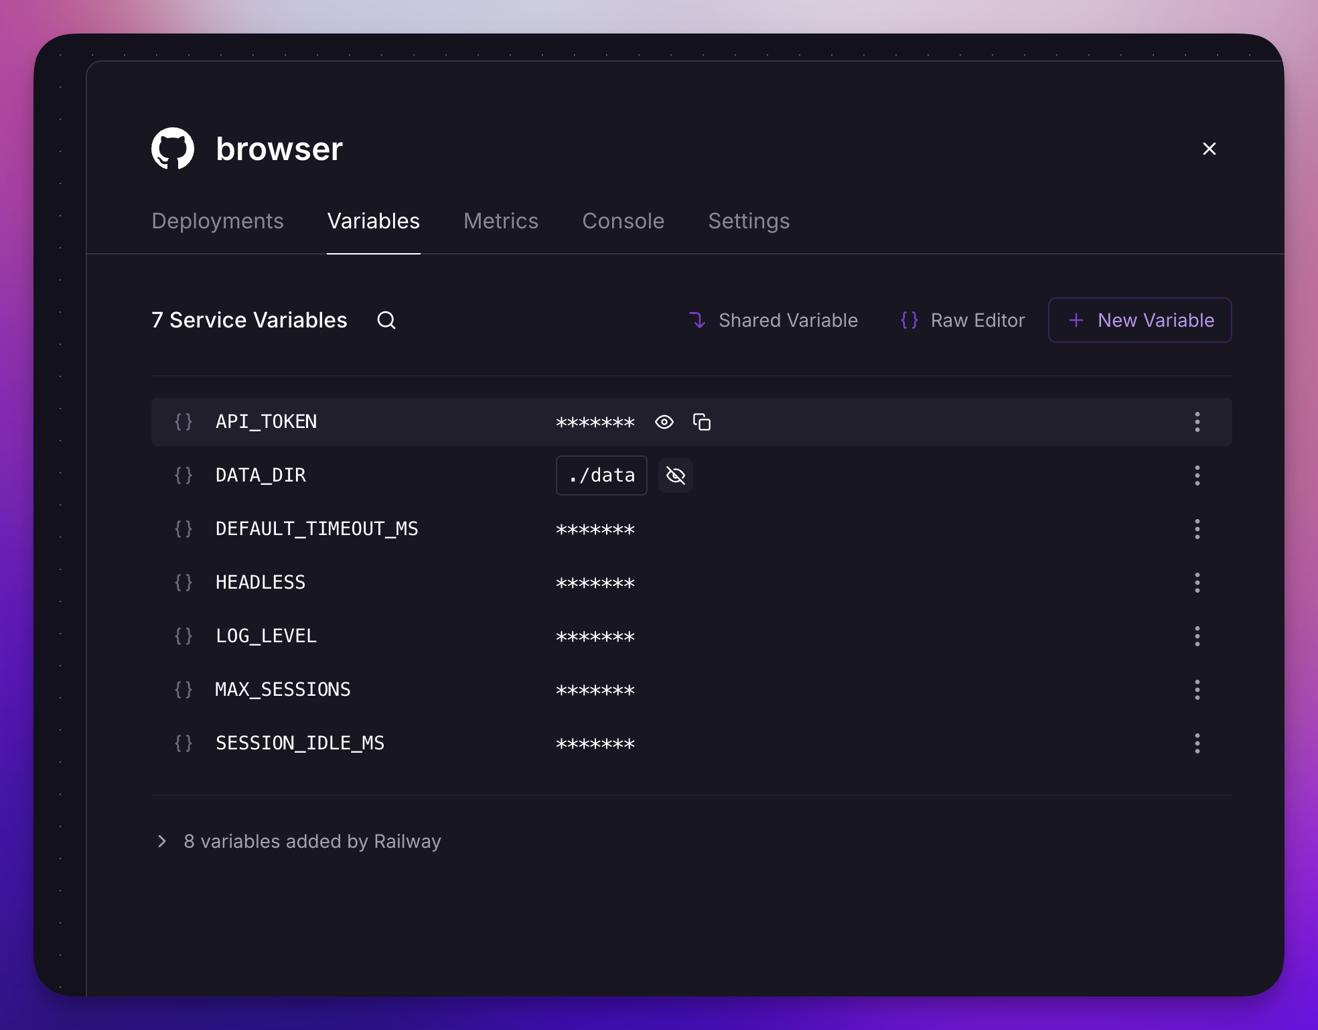
Task: Select the API_TOKEN variable name
Action: pos(267,422)
